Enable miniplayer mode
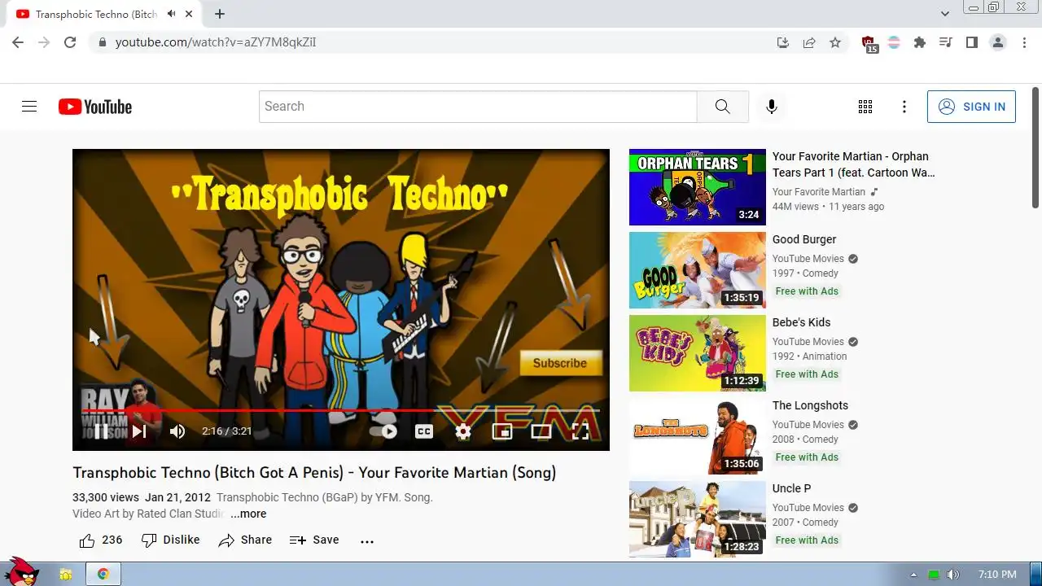 click(x=502, y=431)
